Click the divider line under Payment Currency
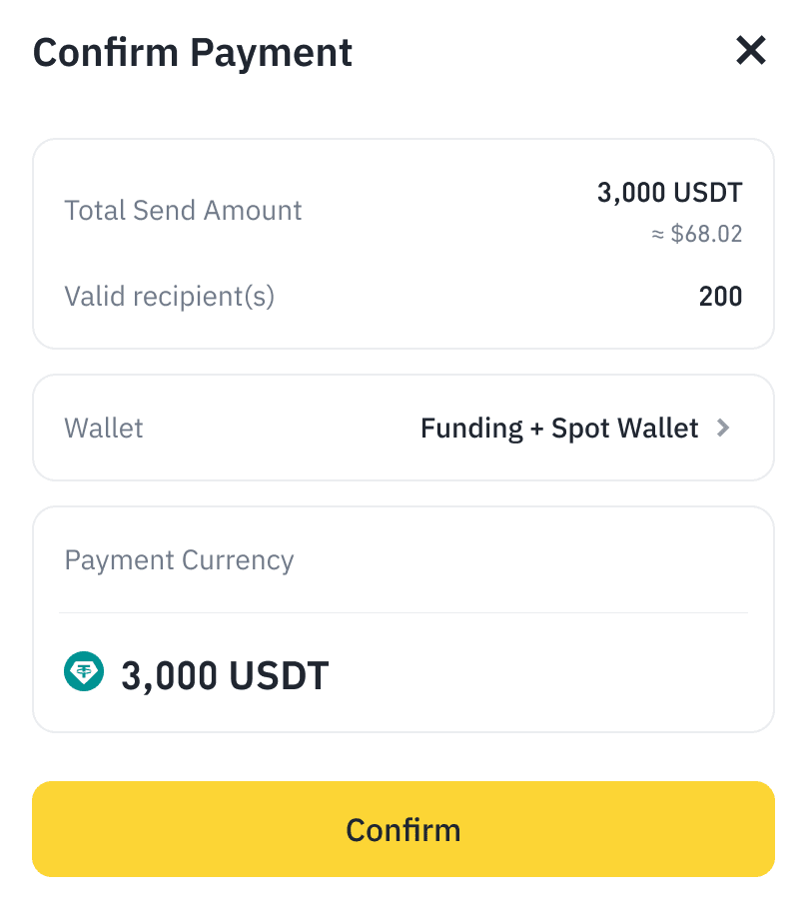Viewport: 812px width, 911px height. [x=404, y=612]
